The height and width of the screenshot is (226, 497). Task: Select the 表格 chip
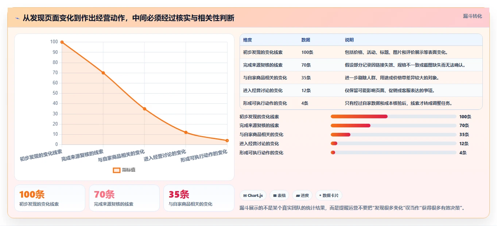point(279,195)
